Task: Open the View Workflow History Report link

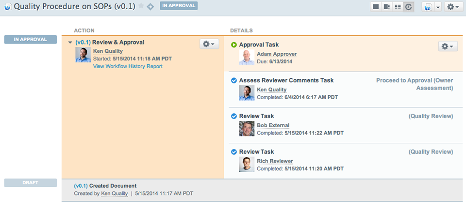Action: pyautogui.click(x=128, y=66)
